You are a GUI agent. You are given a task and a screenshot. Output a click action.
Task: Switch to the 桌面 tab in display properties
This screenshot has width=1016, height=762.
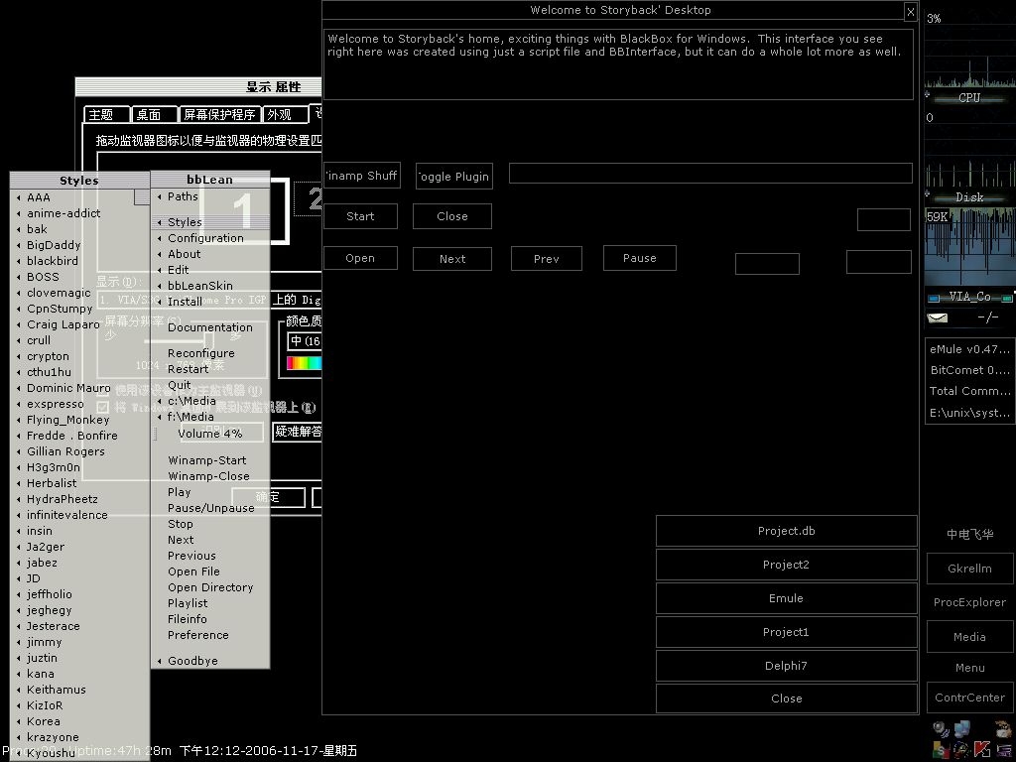coord(154,115)
